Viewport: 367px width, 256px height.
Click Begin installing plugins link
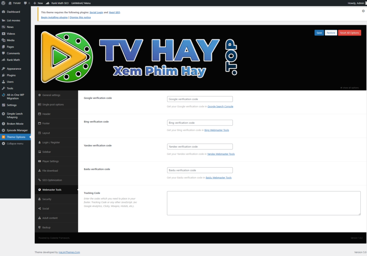[54, 18]
